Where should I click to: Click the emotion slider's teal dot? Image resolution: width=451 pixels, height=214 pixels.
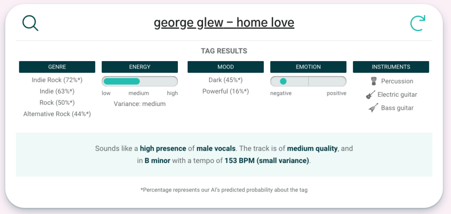(283, 81)
